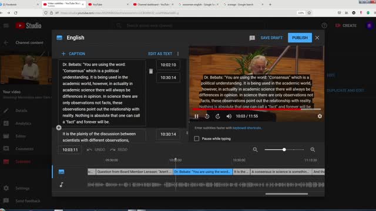Skip forward ten seconds in video

click(218, 116)
